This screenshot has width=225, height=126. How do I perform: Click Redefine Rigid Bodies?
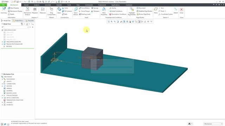144,11
